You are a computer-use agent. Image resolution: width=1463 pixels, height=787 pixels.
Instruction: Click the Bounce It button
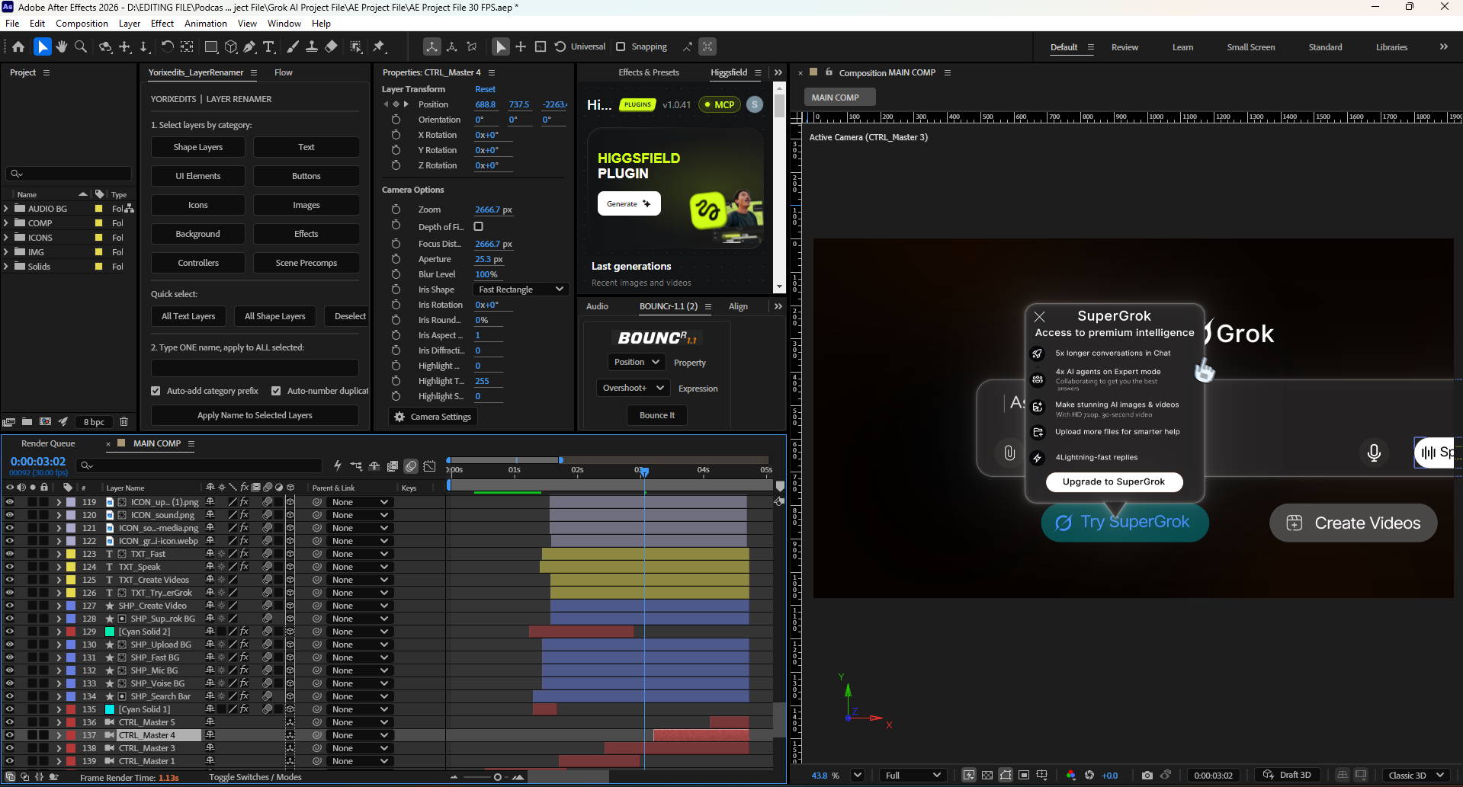[x=657, y=415]
